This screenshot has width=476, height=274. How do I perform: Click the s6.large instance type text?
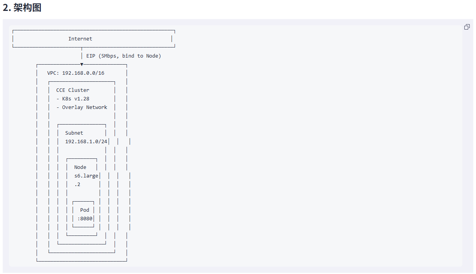[86, 176]
